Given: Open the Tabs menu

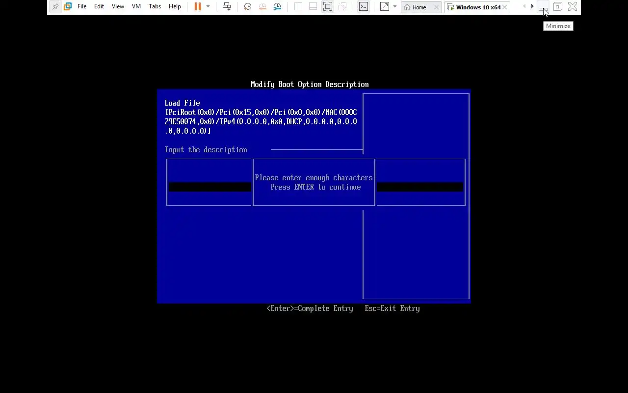Looking at the screenshot, I should (x=155, y=7).
